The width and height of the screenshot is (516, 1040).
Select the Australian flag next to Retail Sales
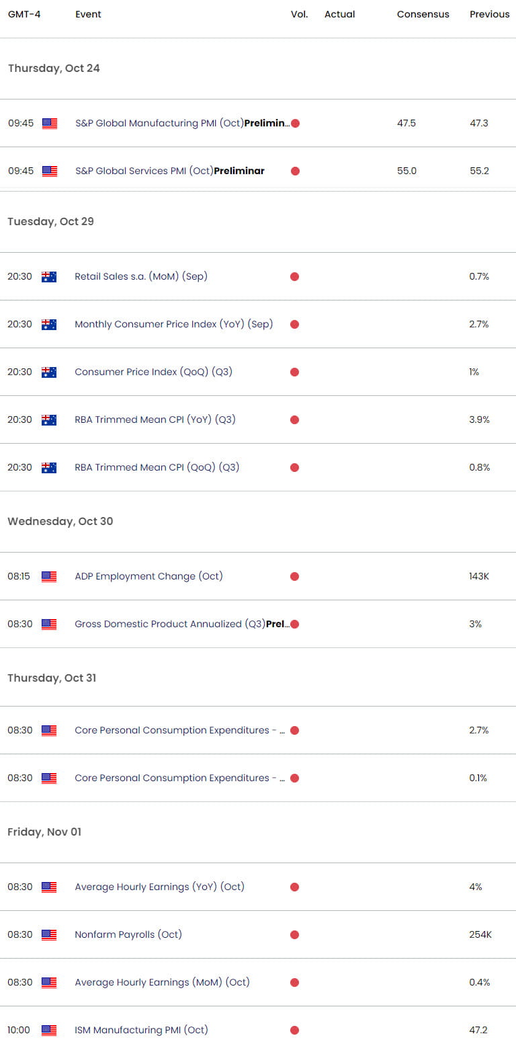pyautogui.click(x=48, y=276)
